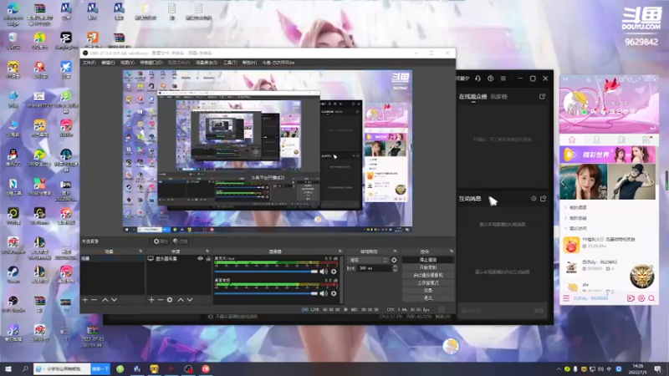This screenshot has height=376, width=669.
Task: Start the Virtual Camera button
Action: (x=427, y=275)
